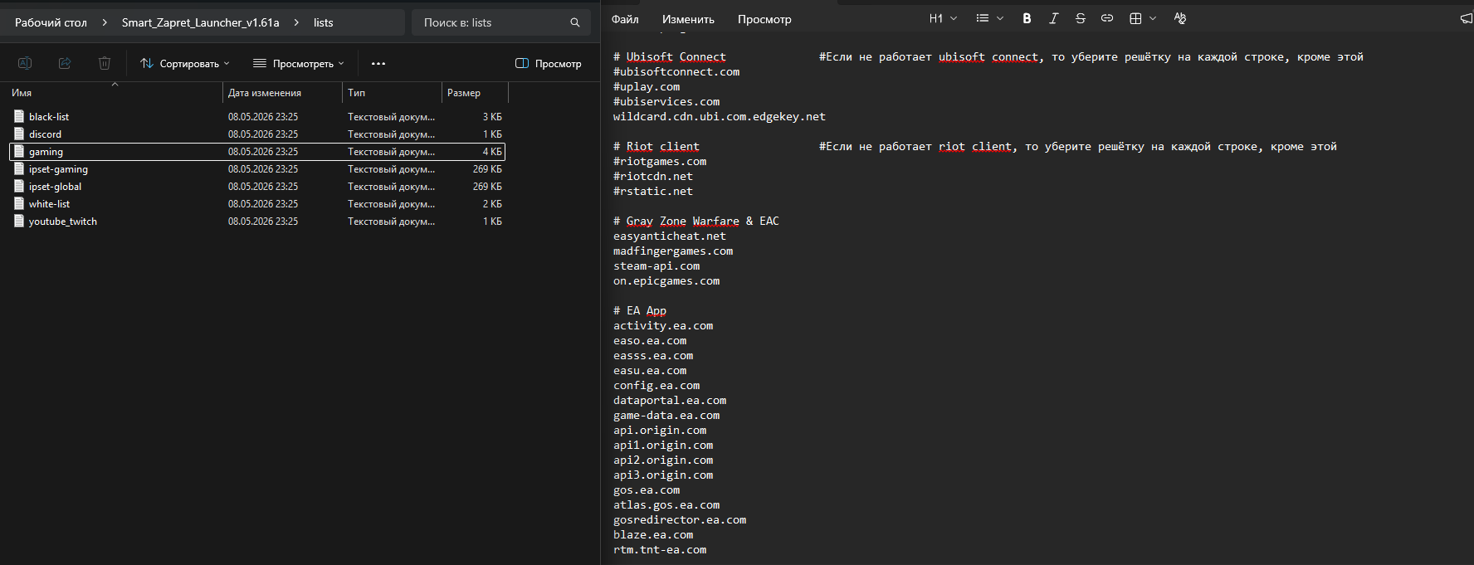Click the 'madfingergames.com' line
The height and width of the screenshot is (565, 1474).
click(x=673, y=251)
